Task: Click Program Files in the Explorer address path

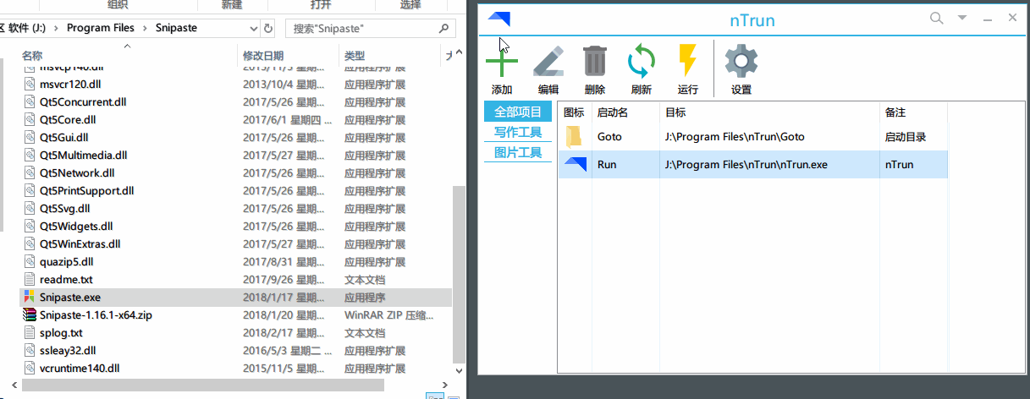Action: pos(101,28)
